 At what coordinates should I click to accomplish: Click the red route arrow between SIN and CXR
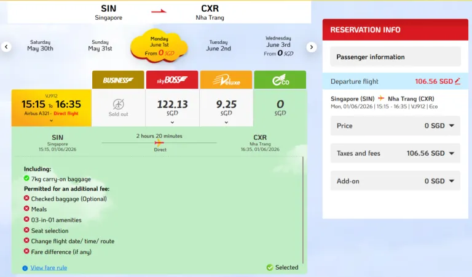[x=159, y=10]
